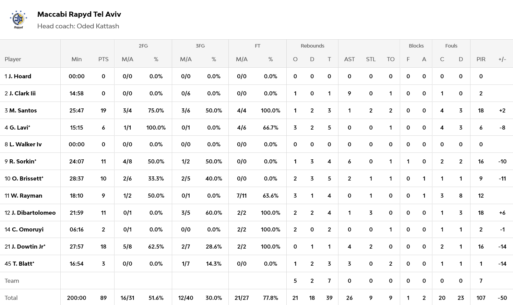Screen dimensions: 513x305
Task: Select R. Sorkin in player list
Action: coord(22,161)
